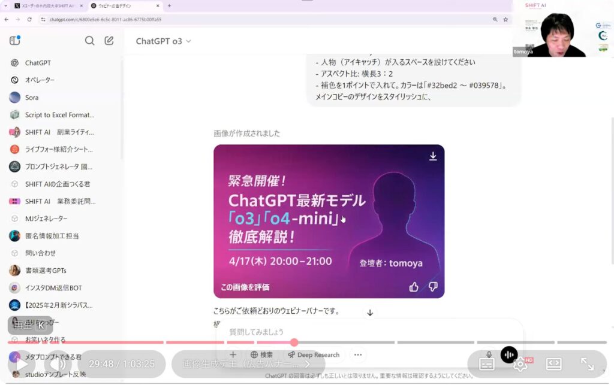Click the Deep Research button
614x385 pixels.
point(313,354)
